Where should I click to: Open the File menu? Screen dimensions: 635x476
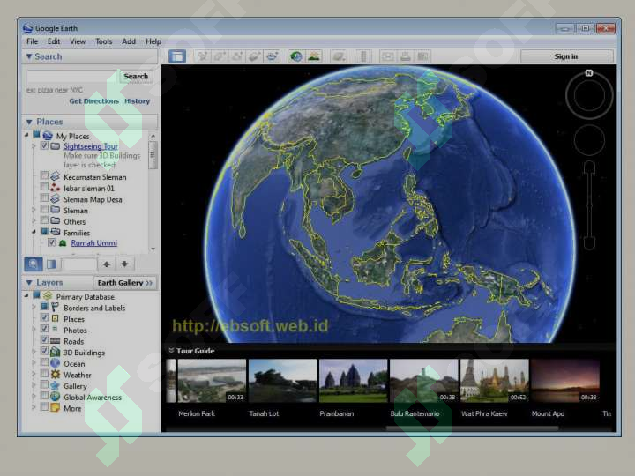pos(32,41)
